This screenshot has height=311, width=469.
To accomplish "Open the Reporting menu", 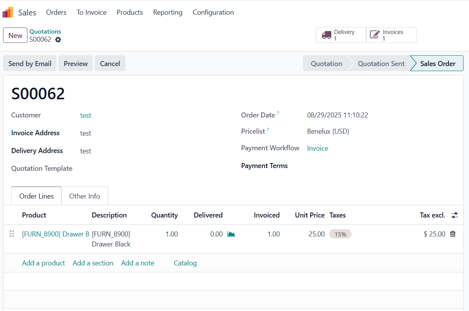I will [x=168, y=12].
